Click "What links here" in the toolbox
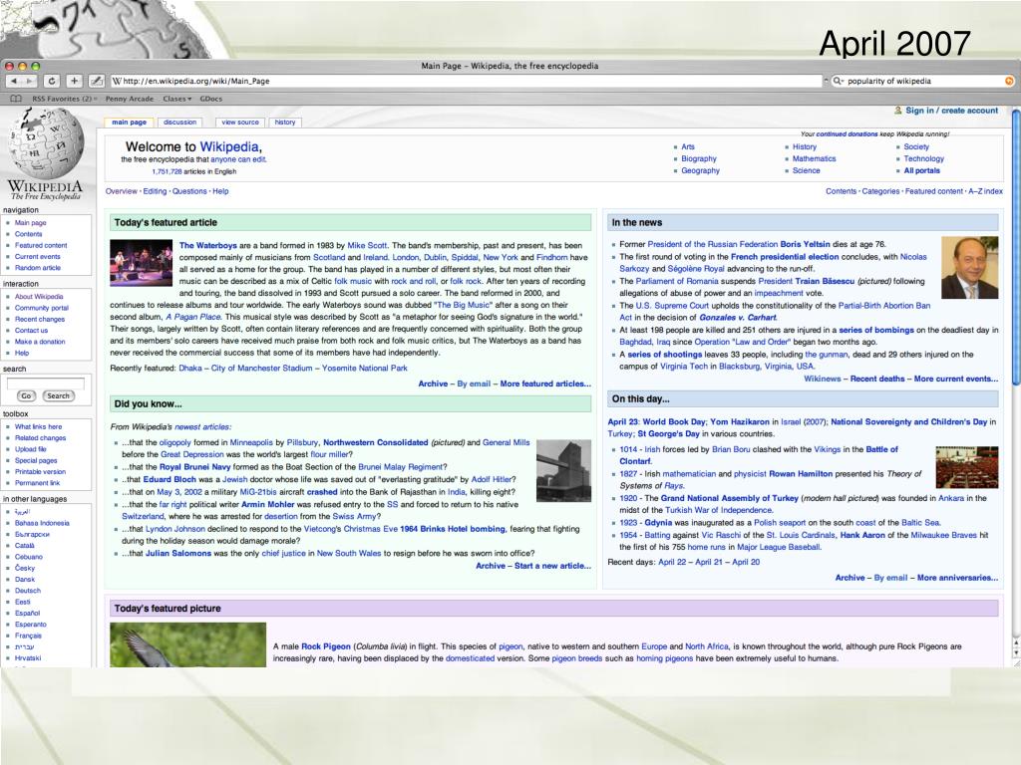1021x765 pixels. click(x=39, y=426)
